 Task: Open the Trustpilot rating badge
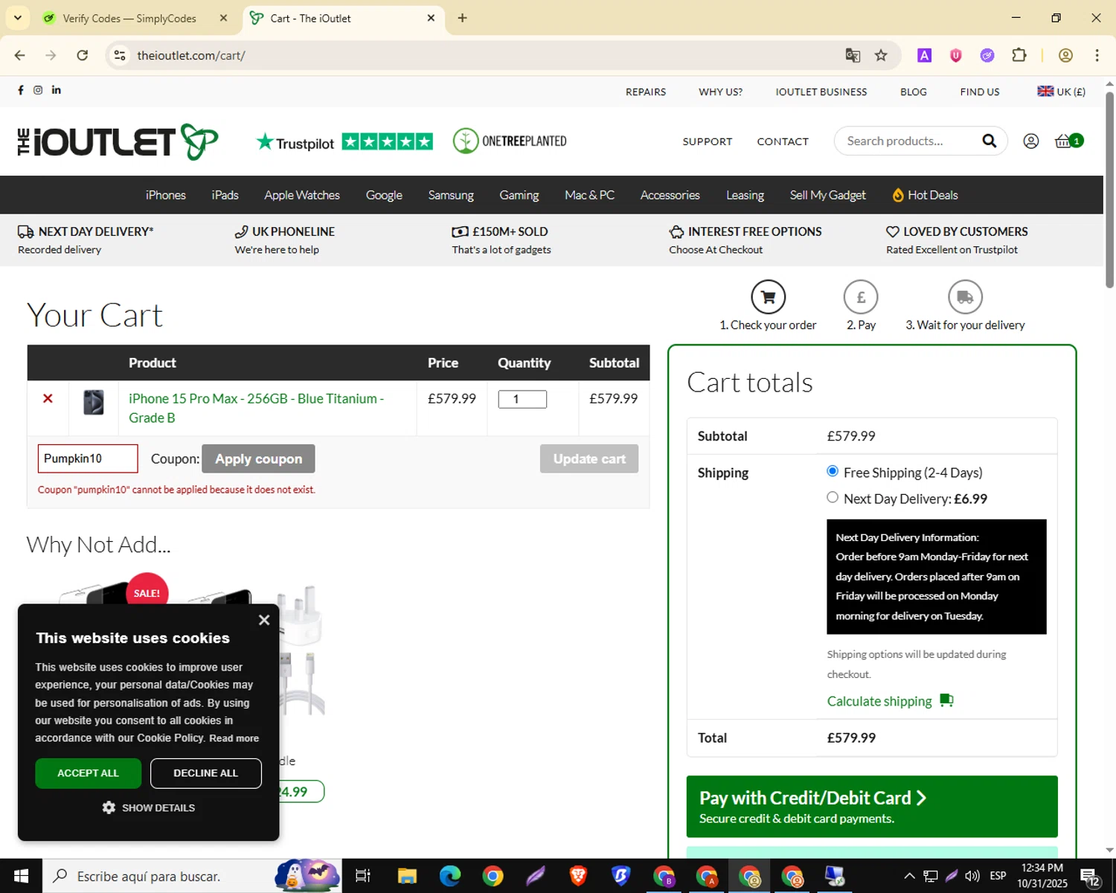pos(344,141)
